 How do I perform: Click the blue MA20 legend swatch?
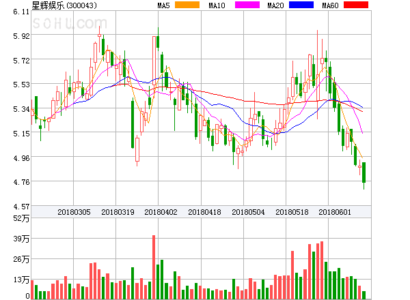pos(301,5)
